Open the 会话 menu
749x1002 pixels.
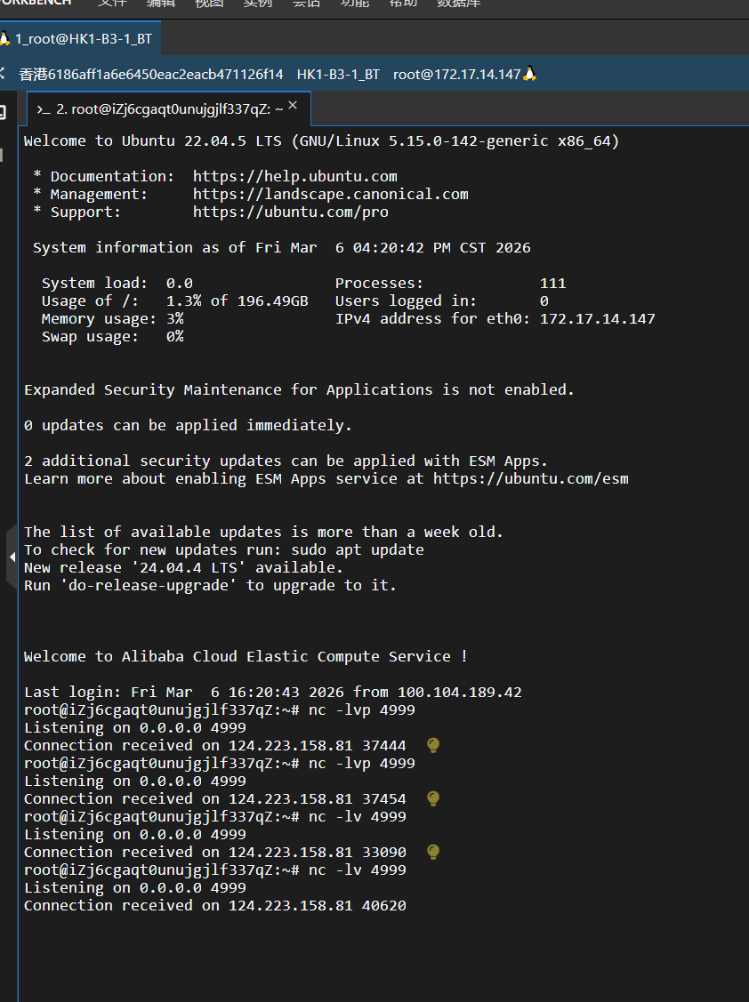306,3
